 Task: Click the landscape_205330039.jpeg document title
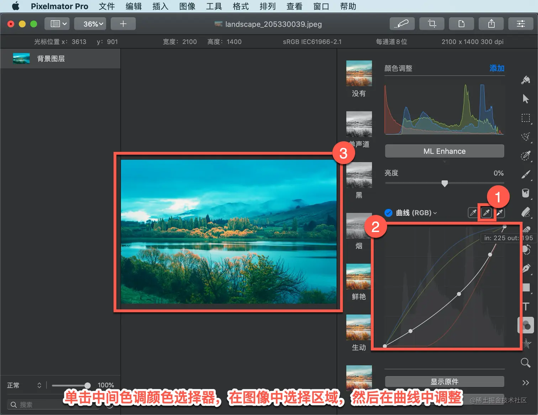pos(273,24)
